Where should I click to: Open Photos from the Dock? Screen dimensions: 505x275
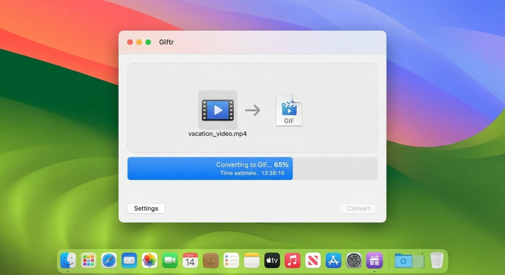(x=149, y=260)
